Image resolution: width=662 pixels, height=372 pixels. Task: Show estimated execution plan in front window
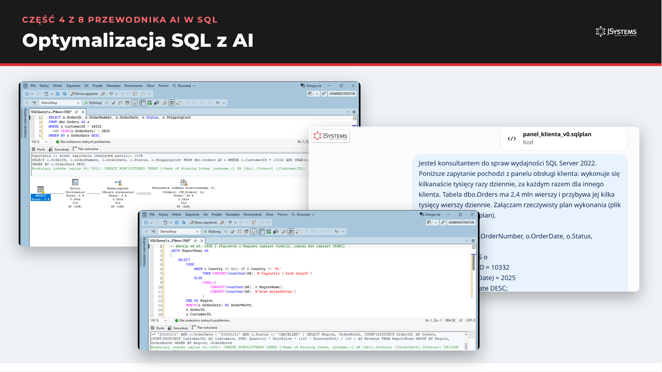coord(239,232)
